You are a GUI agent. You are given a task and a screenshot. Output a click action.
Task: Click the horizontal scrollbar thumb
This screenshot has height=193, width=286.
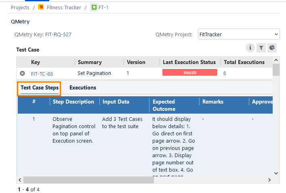[88, 180]
